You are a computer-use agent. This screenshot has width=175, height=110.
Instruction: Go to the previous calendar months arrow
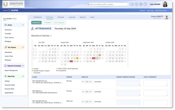(x=32, y=53)
